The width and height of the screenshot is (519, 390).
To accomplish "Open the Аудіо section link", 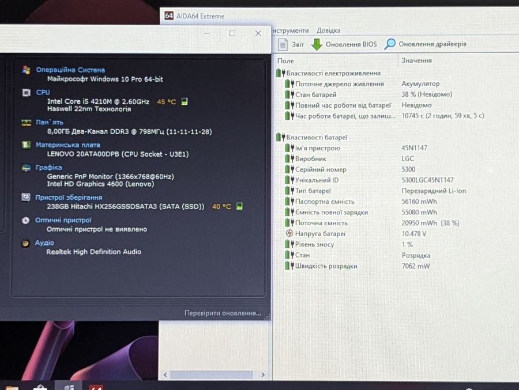I will pos(44,243).
